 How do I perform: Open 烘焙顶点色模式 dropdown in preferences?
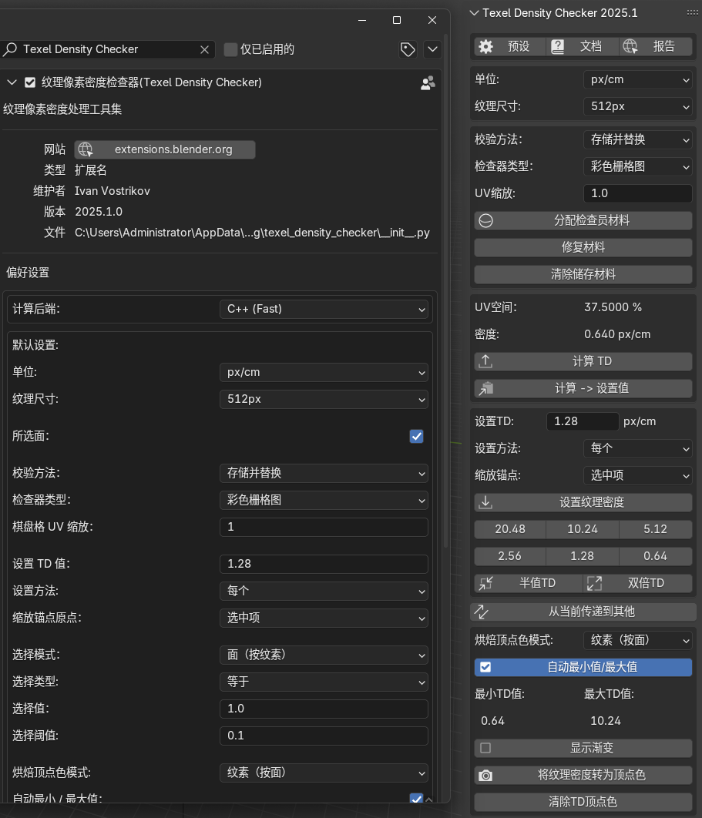point(324,773)
